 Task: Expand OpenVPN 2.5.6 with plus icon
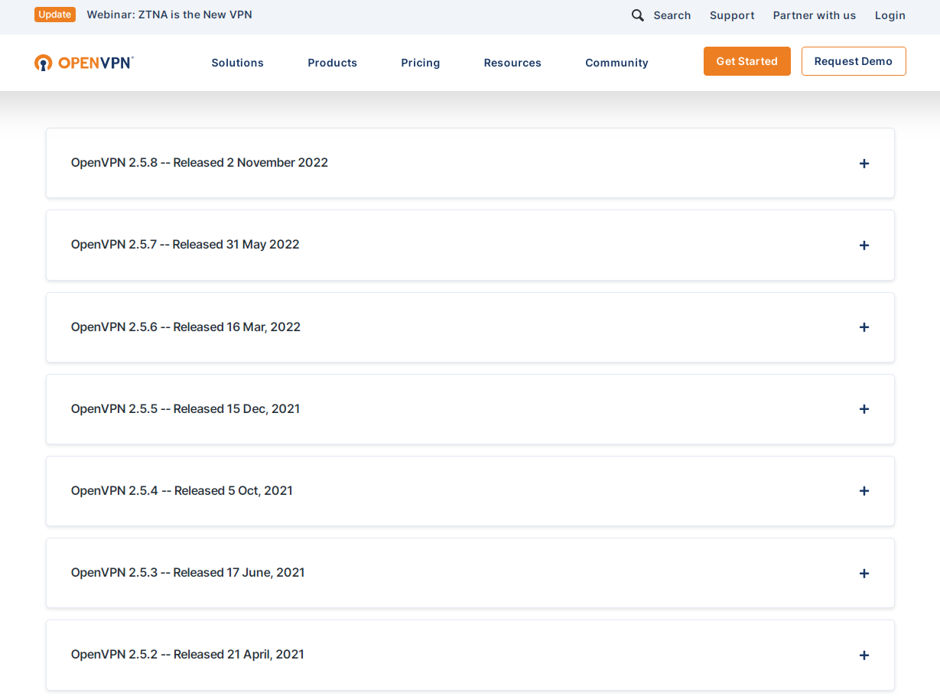864,327
